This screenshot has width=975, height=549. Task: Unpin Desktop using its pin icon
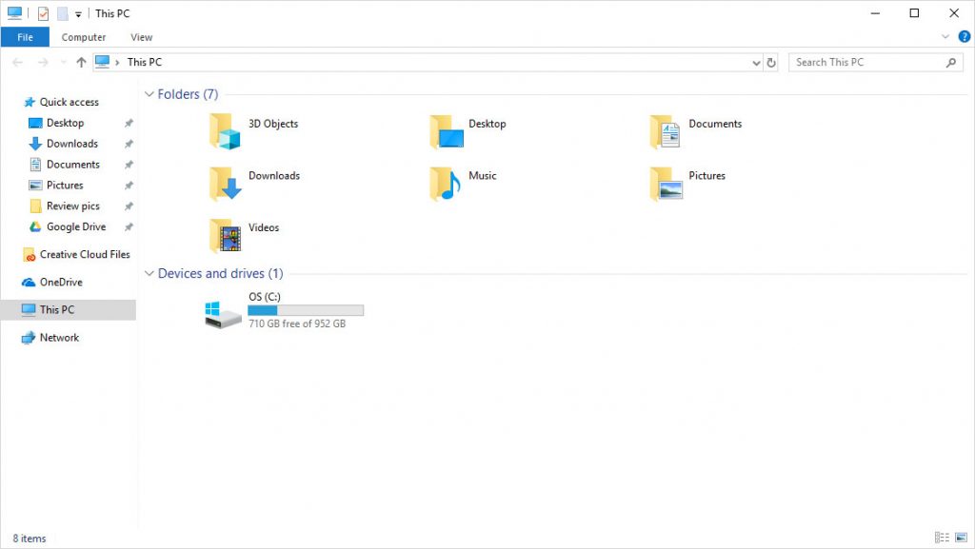[x=129, y=123]
